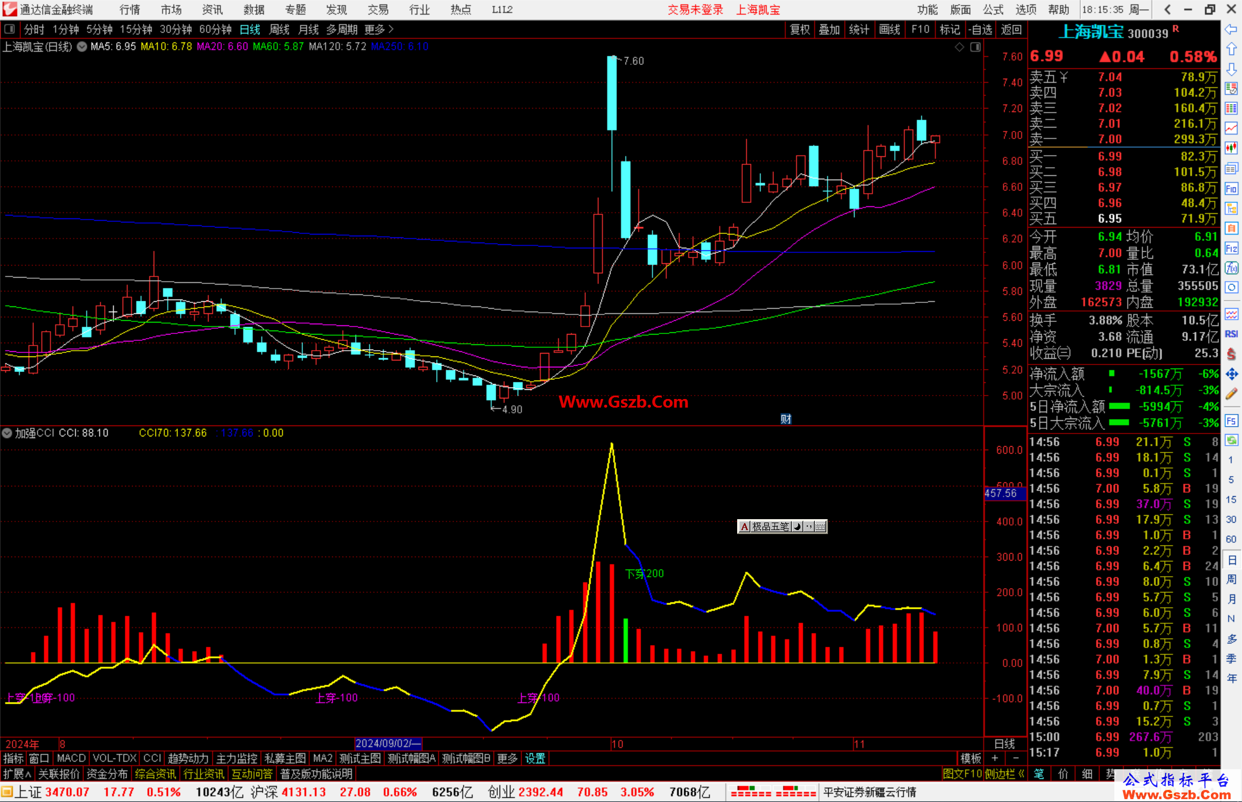The height and width of the screenshot is (802, 1242).
Task: Switch to the 15-minute period sidebar button
Action: [1230, 500]
